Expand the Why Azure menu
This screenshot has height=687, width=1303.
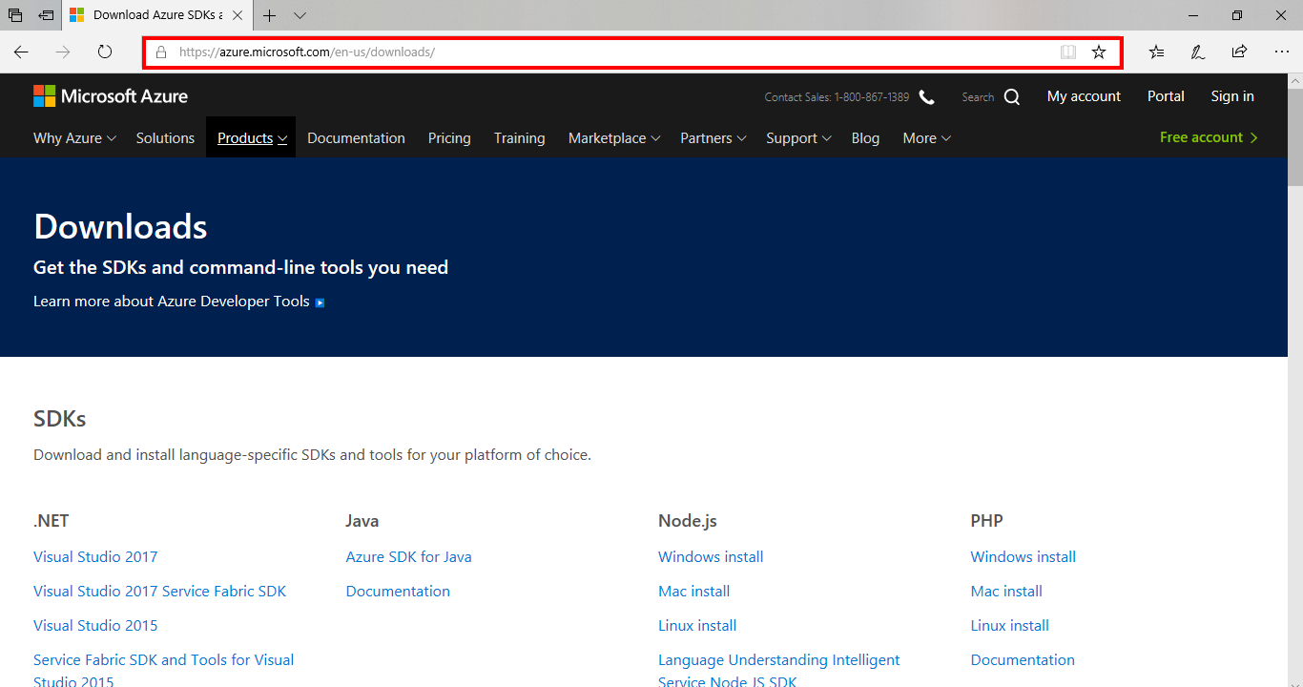74,138
